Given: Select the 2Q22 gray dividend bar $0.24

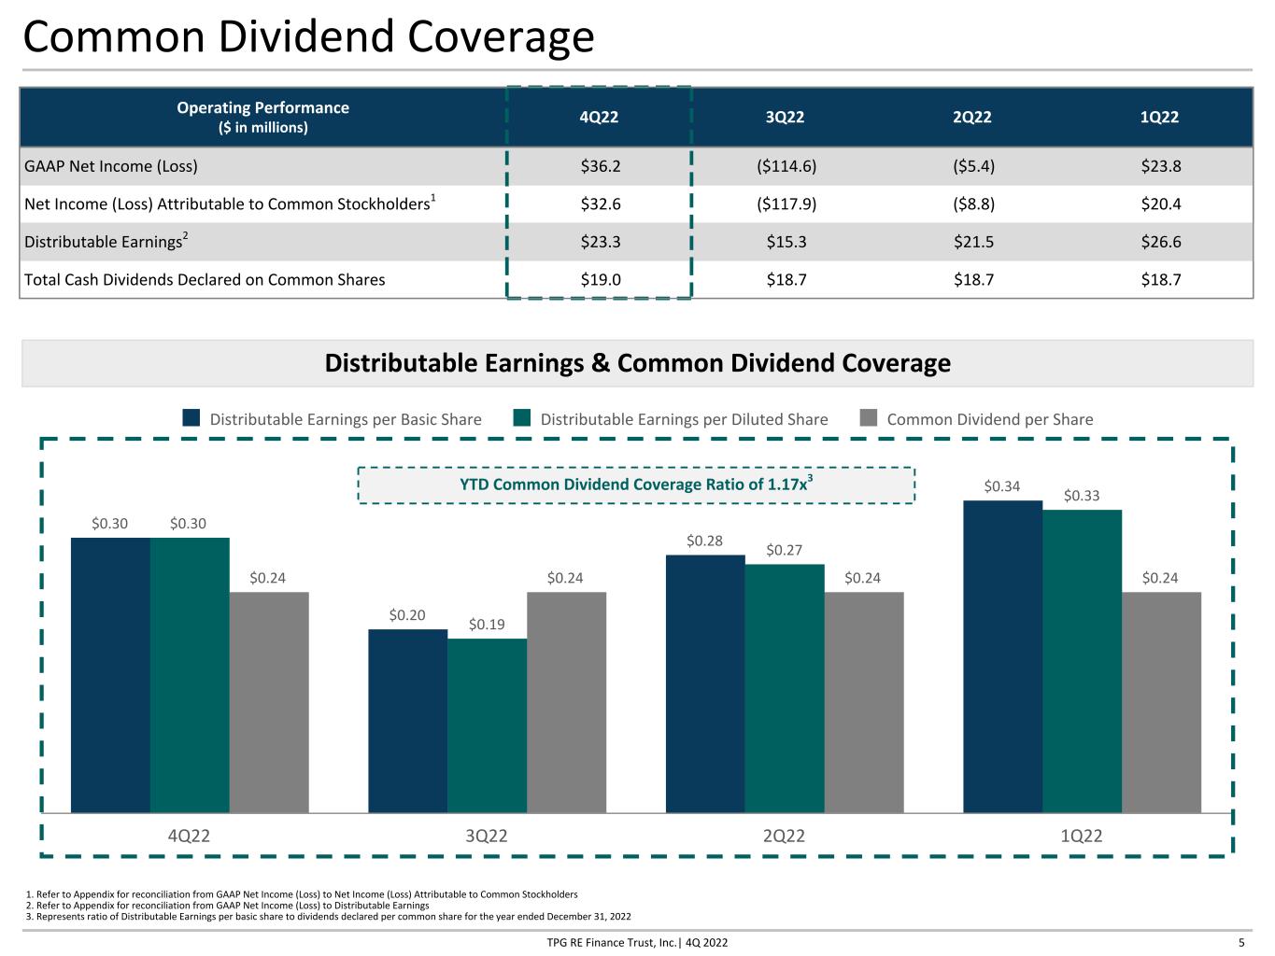Looking at the screenshot, I should click(864, 702).
